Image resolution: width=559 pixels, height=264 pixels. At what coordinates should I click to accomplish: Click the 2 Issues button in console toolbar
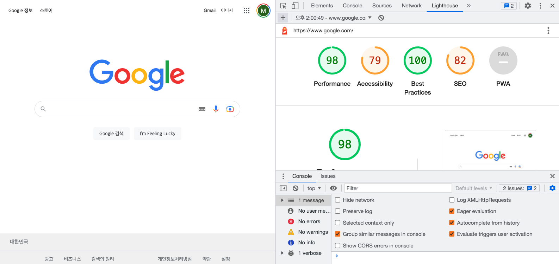pyautogui.click(x=519, y=188)
